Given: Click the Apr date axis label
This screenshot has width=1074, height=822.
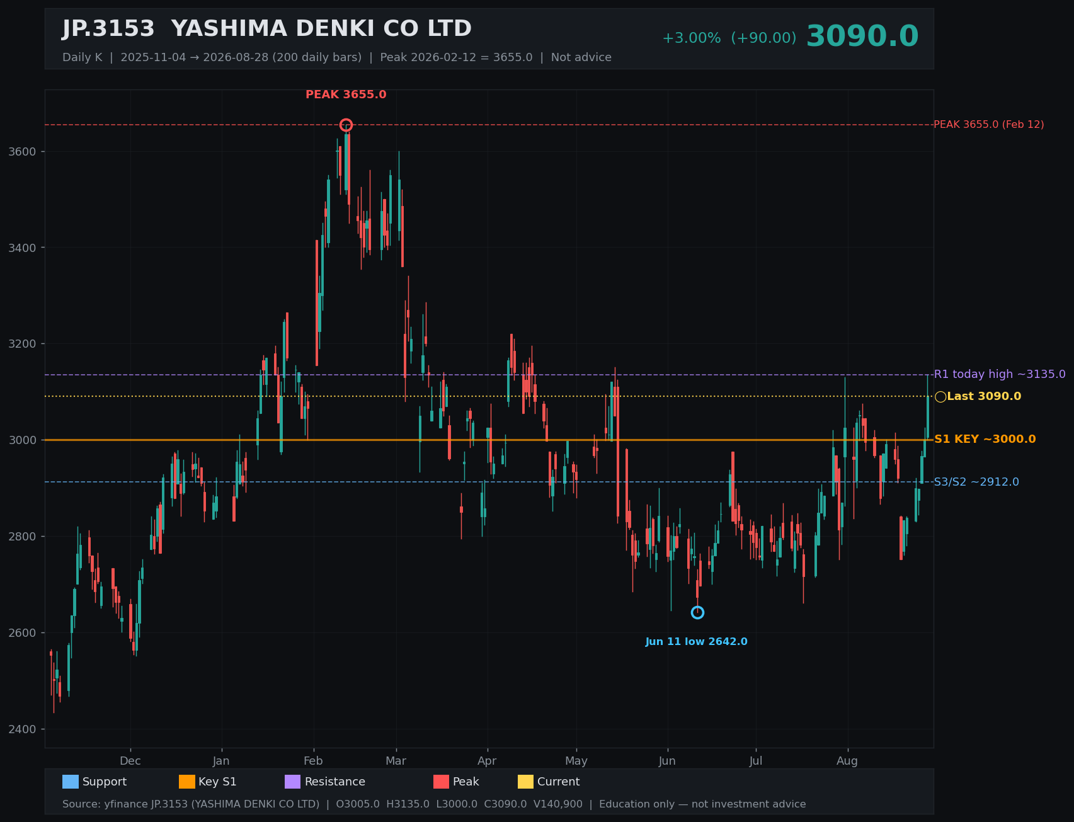Looking at the screenshot, I should click(x=487, y=761).
